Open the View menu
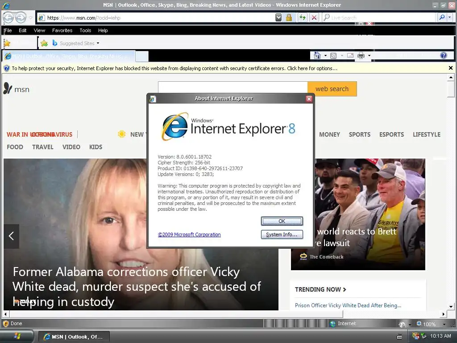 (x=39, y=30)
